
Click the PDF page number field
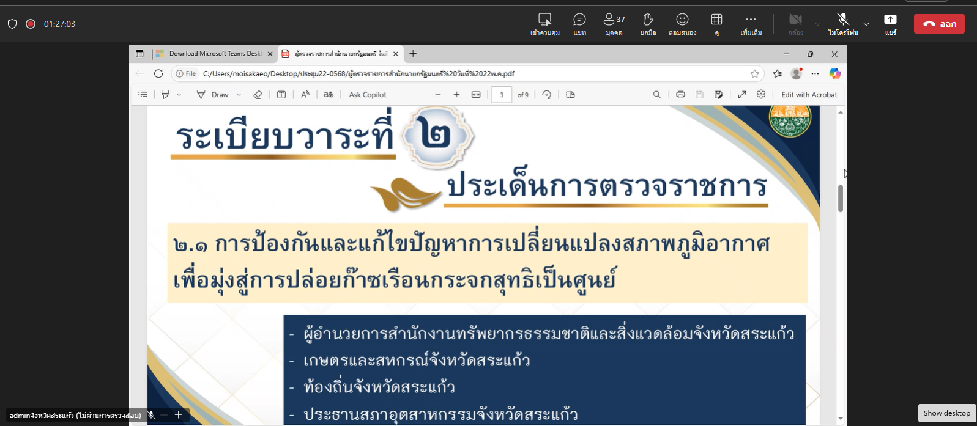tap(501, 95)
